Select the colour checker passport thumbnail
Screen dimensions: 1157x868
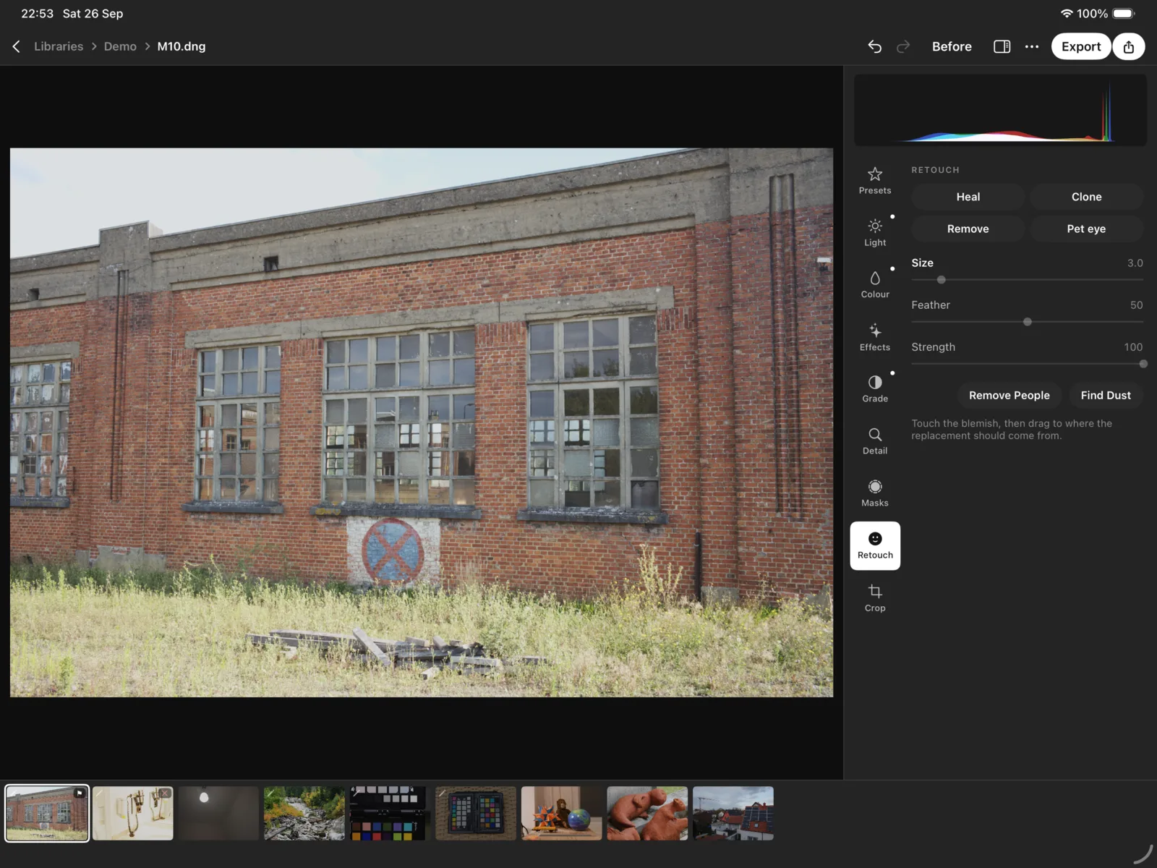[x=476, y=813]
